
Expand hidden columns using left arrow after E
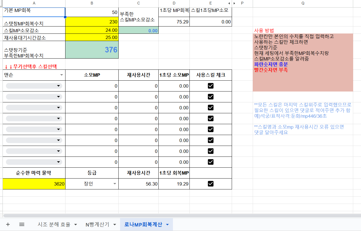click(229, 3)
